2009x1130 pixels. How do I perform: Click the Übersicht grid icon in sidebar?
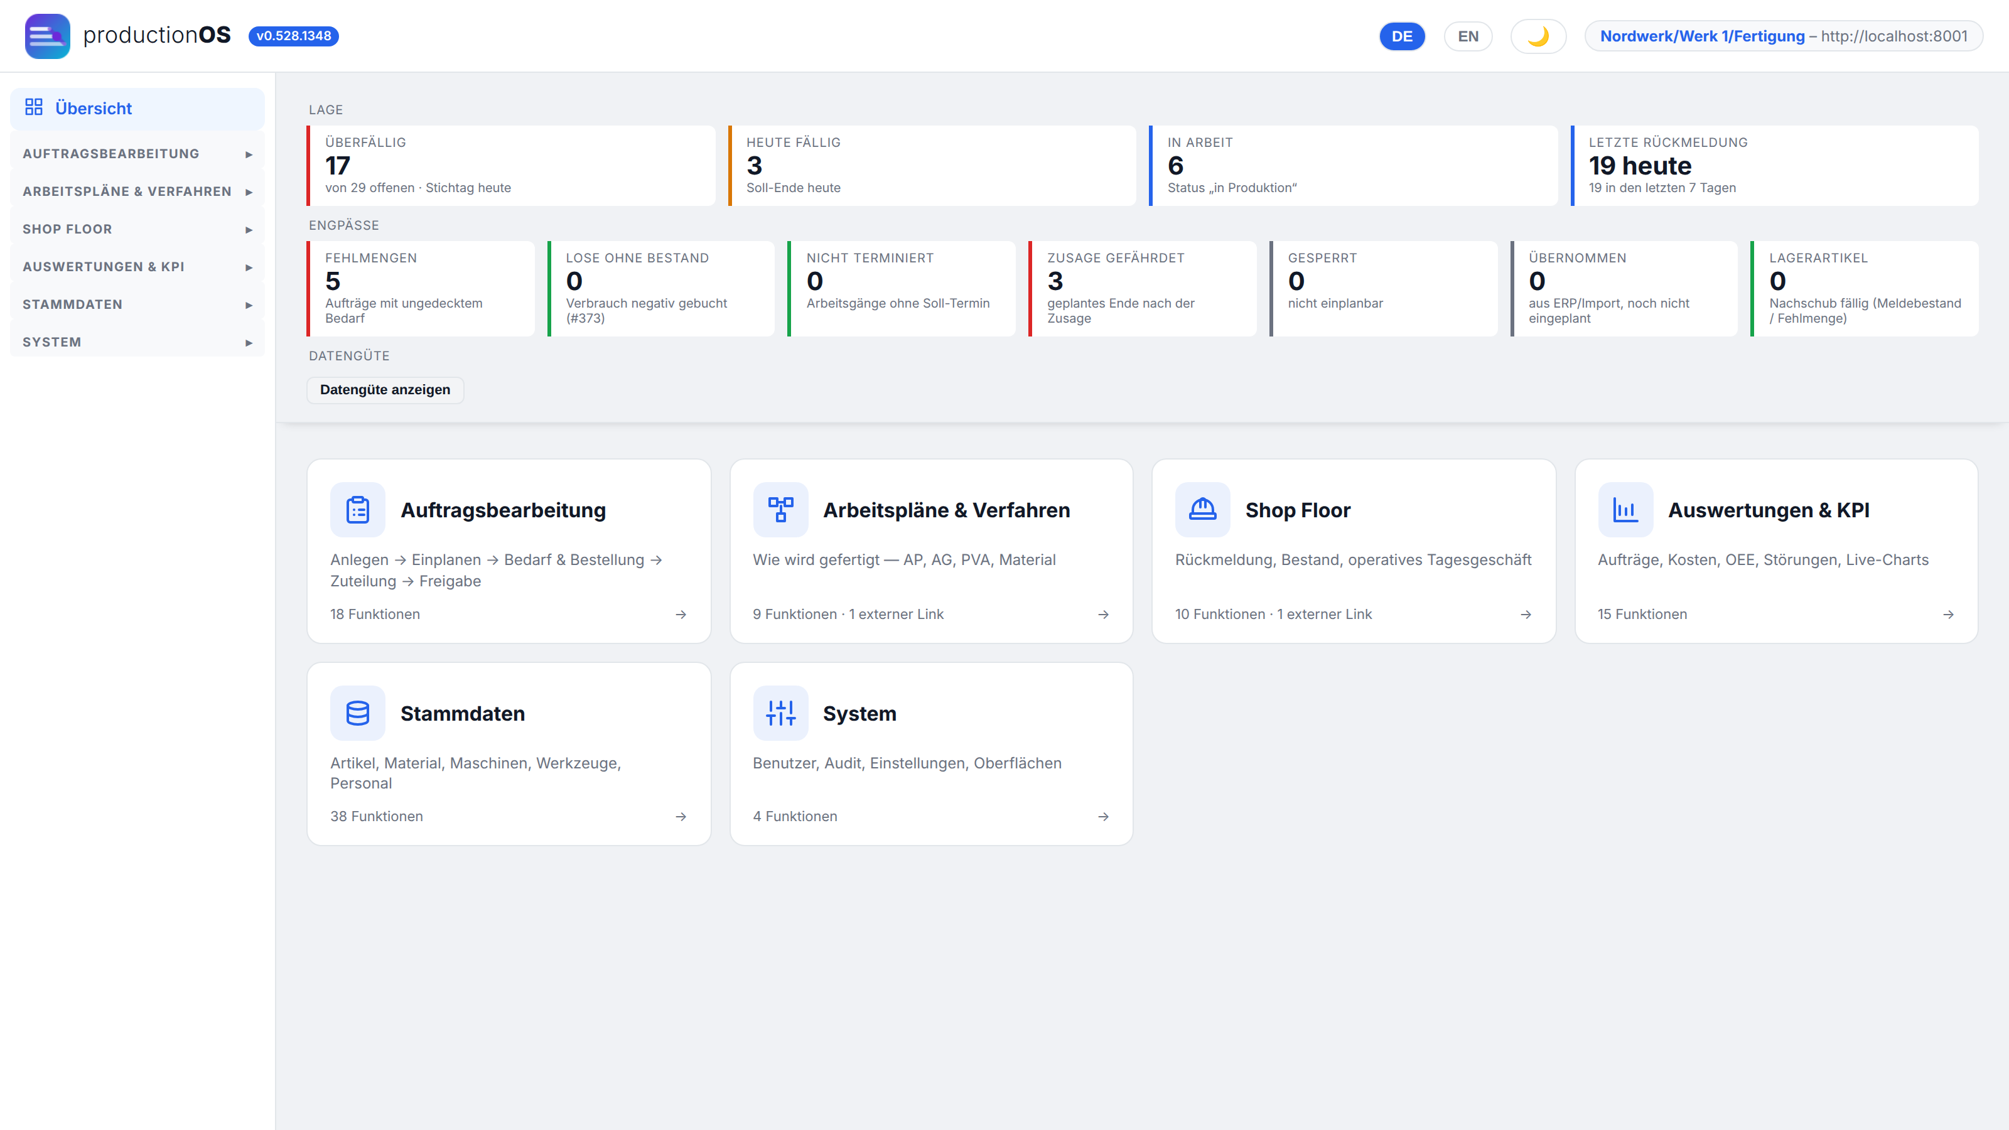pyautogui.click(x=33, y=107)
